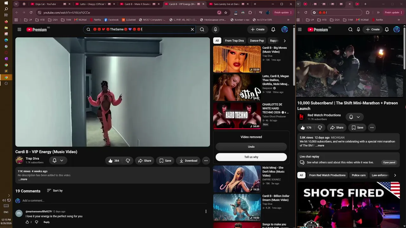Open the Netflix bookmark in left browser

[95, 20]
